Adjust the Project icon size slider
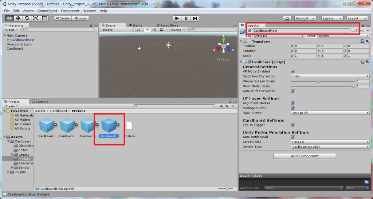373x199 pixels. coord(226,188)
